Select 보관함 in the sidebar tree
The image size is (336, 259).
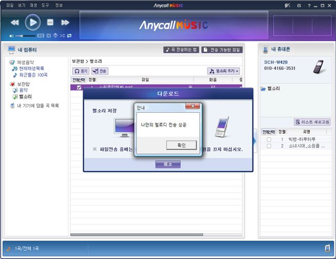pyautogui.click(x=23, y=84)
